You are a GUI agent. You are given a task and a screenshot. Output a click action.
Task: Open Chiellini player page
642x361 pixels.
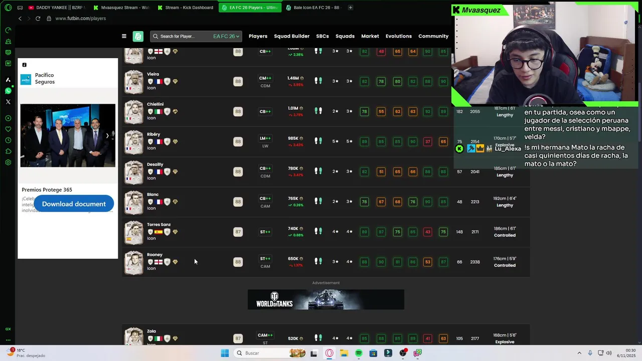(155, 104)
